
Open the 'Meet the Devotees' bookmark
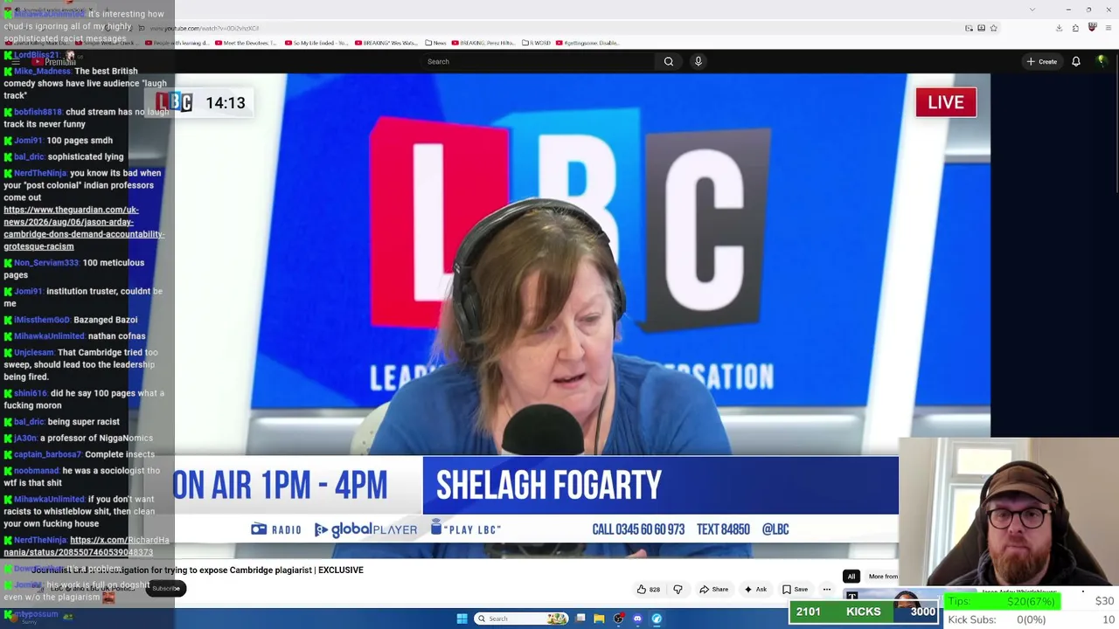(247, 43)
